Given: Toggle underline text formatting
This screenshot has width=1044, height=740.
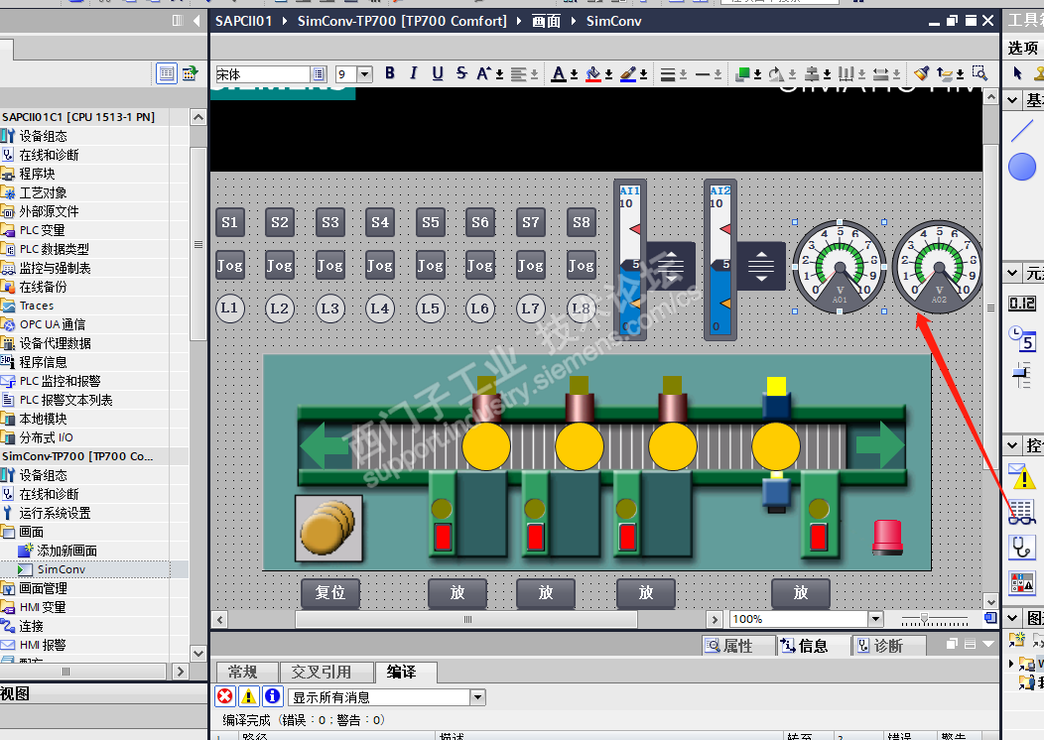Looking at the screenshot, I should click(438, 73).
